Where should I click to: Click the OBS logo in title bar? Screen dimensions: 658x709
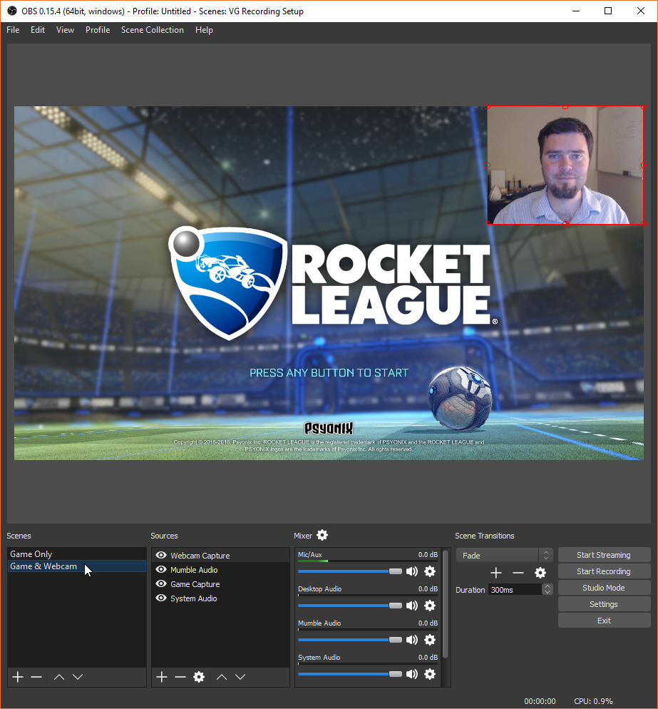pos(12,11)
